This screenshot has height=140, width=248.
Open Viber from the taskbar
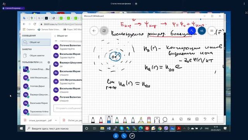click(x=166, y=128)
